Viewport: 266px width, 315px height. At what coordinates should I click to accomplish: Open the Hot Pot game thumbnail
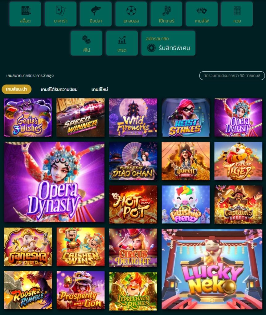point(133,205)
